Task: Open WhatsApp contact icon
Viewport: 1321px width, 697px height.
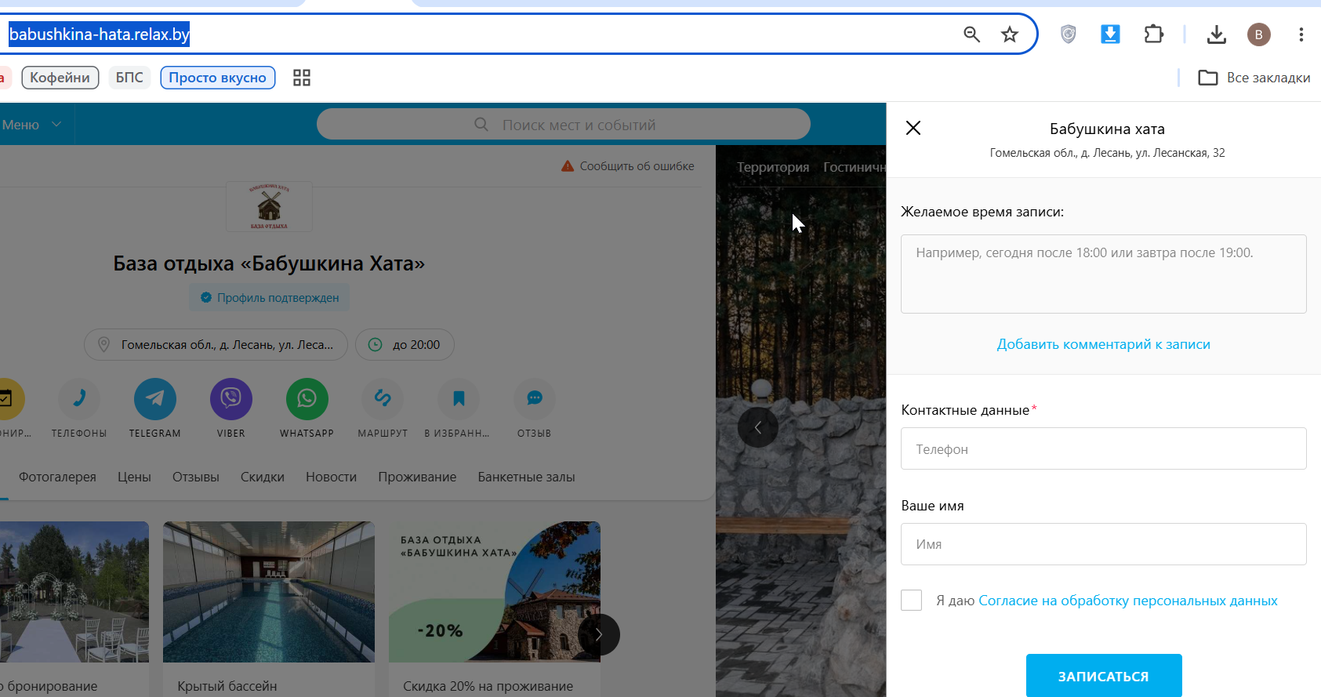Action: point(307,399)
